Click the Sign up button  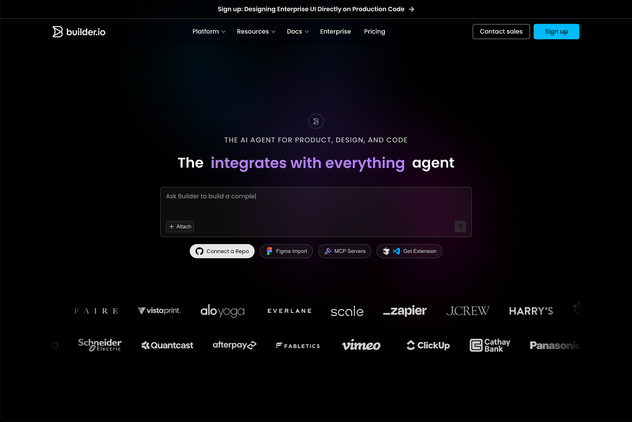point(556,31)
